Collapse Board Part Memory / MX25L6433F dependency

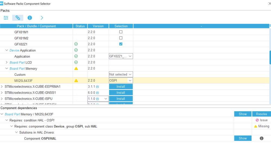[2, 114]
